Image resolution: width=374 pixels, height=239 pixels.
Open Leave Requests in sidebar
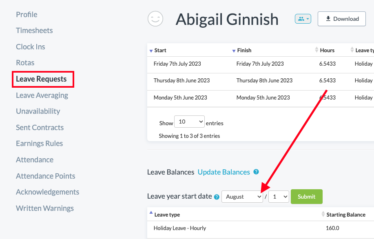41,79
